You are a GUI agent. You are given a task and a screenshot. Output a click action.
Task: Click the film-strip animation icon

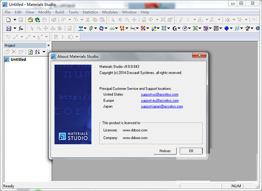pyautogui.click(x=8, y=28)
